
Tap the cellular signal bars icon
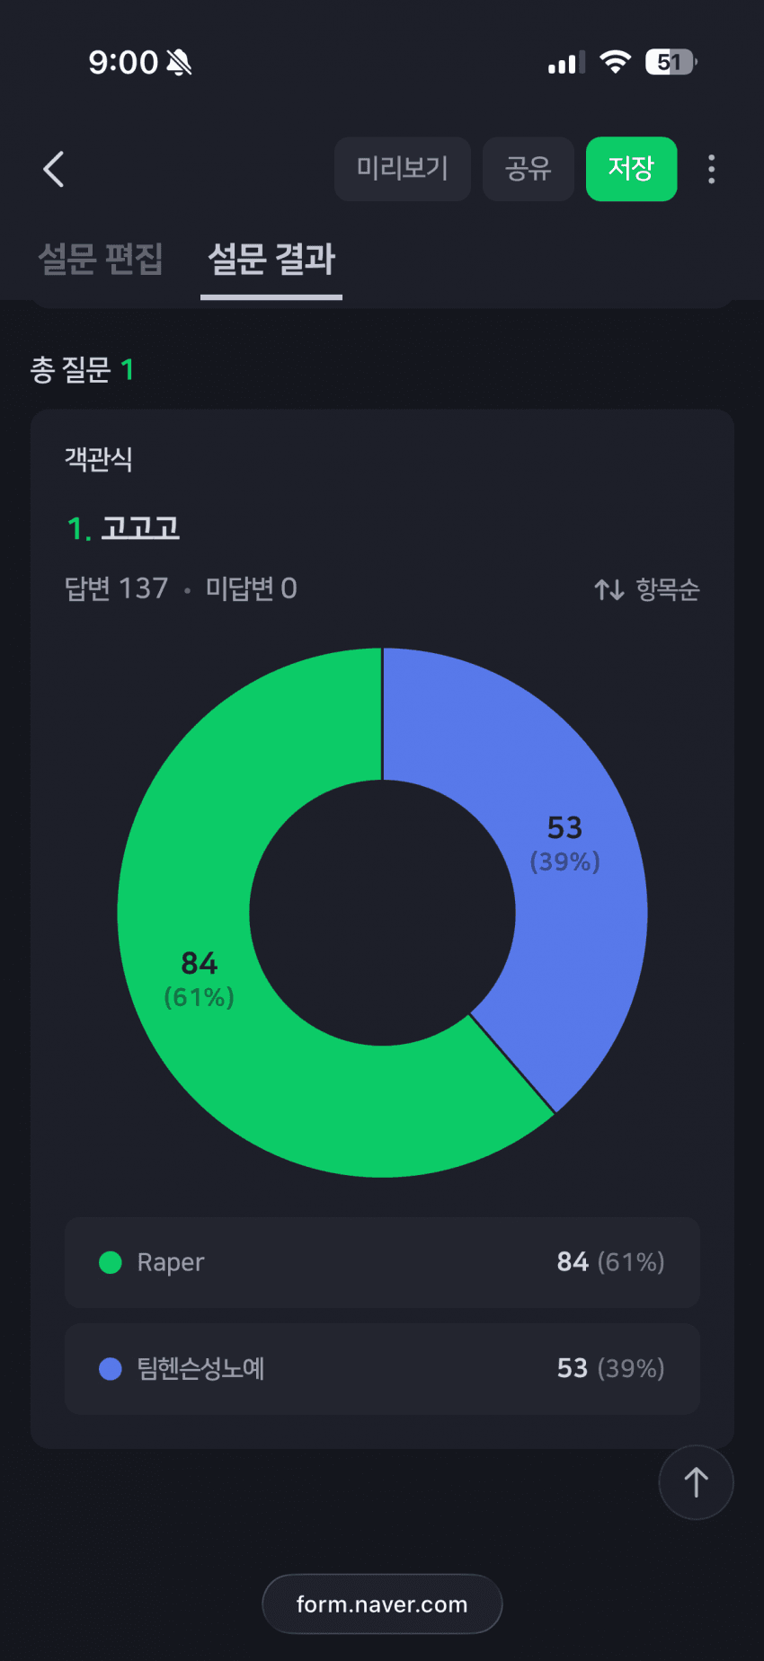pos(566,63)
